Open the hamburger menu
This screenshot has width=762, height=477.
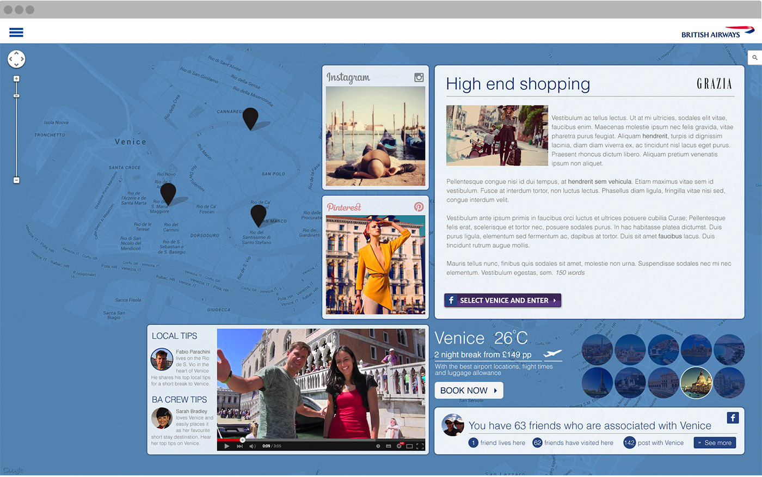pos(16,32)
